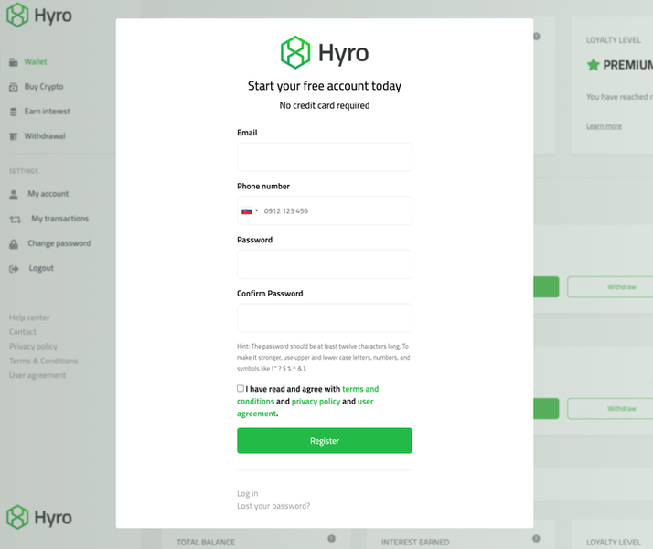Image resolution: width=653 pixels, height=549 pixels.
Task: Focus the Email input field
Action: (324, 156)
